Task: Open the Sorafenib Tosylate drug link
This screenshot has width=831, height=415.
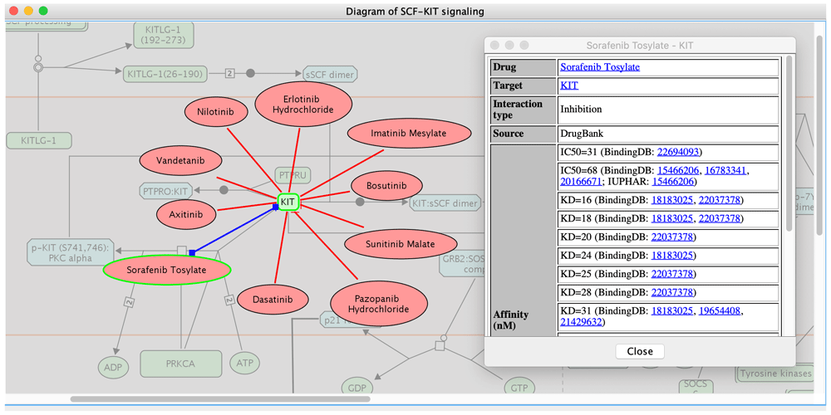Action: pos(600,67)
